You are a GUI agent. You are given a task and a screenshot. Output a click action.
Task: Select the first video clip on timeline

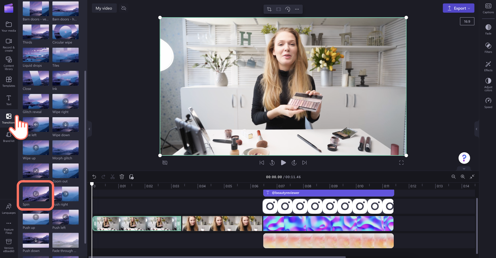[137, 224]
